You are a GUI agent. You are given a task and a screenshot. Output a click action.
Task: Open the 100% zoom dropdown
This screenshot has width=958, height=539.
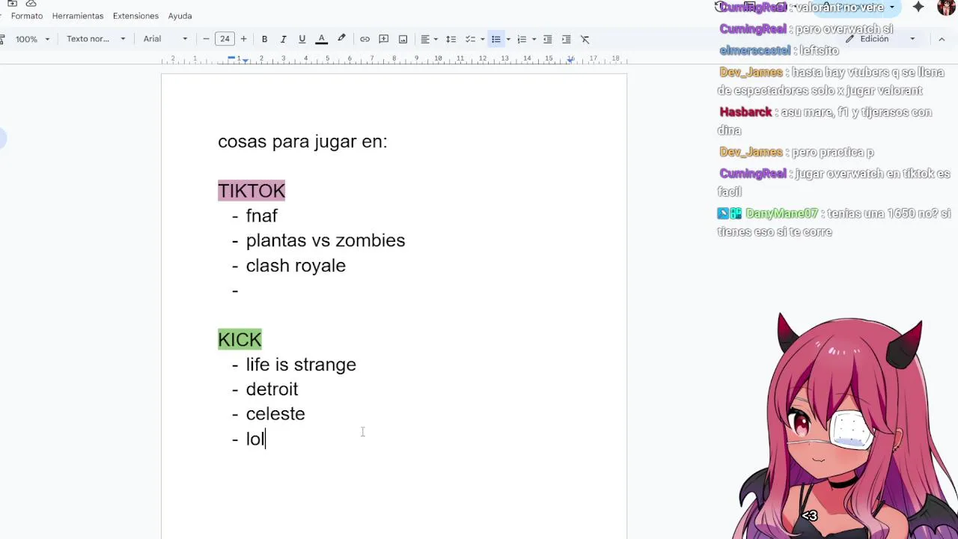coord(32,39)
